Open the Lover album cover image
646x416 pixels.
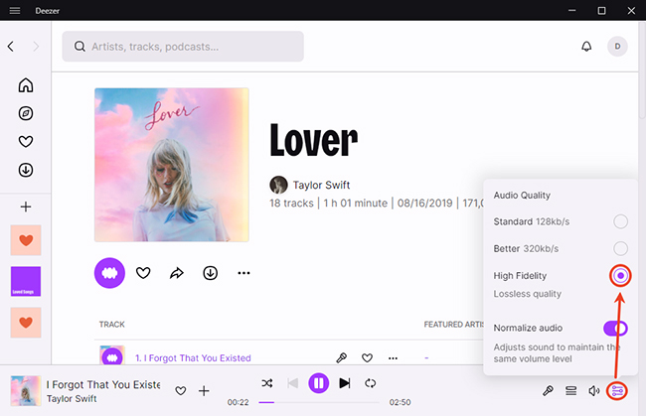(x=171, y=165)
